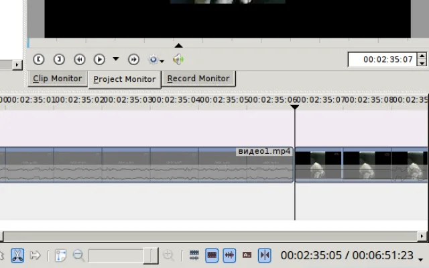
Task: Click the timeline zoom slider handle
Action: point(151,255)
